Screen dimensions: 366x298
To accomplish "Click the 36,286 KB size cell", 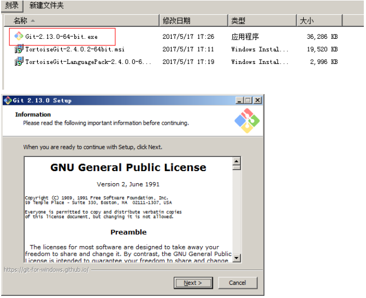I will (322, 37).
